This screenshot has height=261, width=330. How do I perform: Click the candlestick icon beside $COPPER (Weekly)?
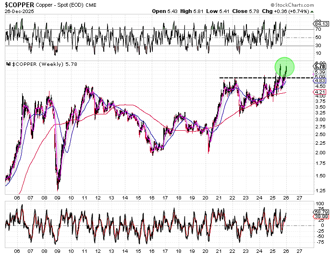8,64
